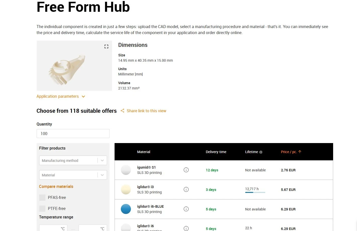Select the Delivery time column header
The height and width of the screenshot is (231, 357).
click(x=216, y=152)
